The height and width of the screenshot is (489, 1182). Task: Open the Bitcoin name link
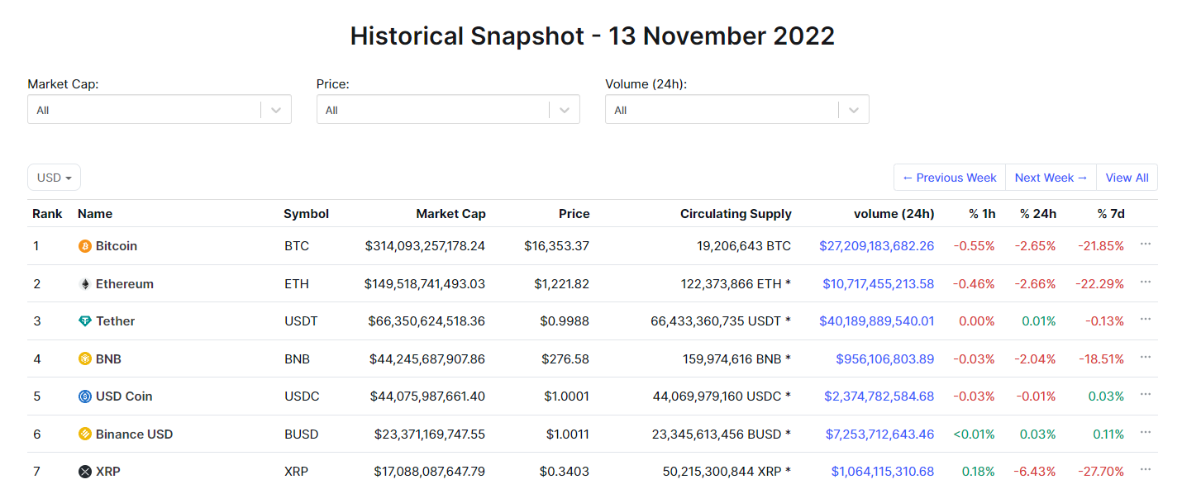tap(117, 246)
